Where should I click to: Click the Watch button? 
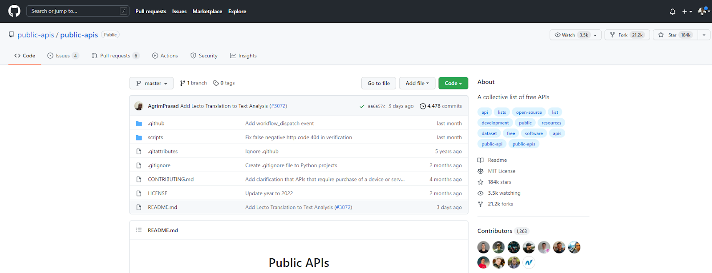click(570, 35)
